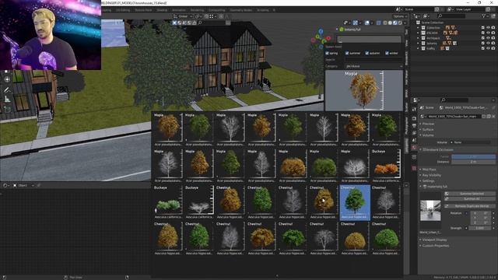498x280 pixels.
Task: Switch viewport to rendered shading
Action: (400, 23)
